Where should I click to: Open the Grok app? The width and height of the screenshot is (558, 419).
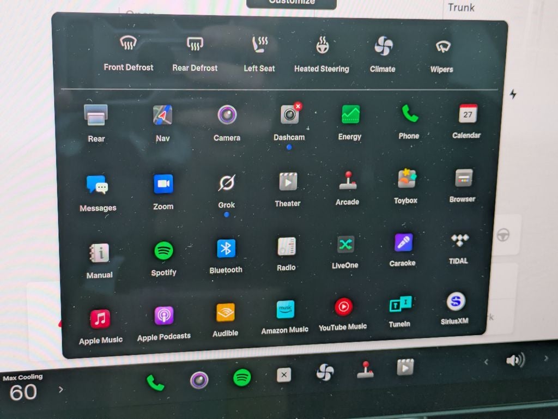point(227,191)
